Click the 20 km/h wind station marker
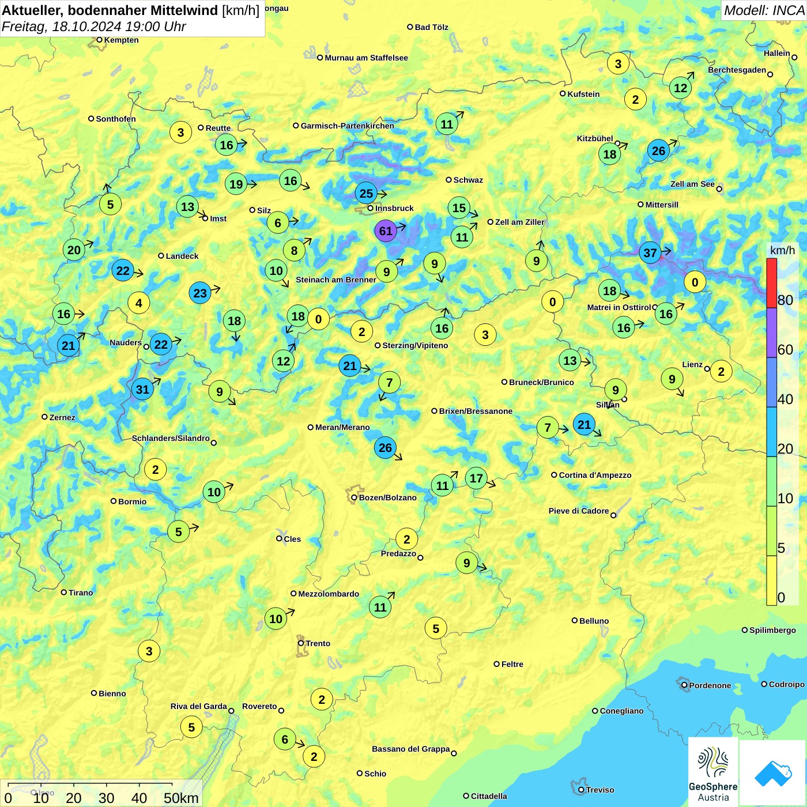 click(x=74, y=250)
